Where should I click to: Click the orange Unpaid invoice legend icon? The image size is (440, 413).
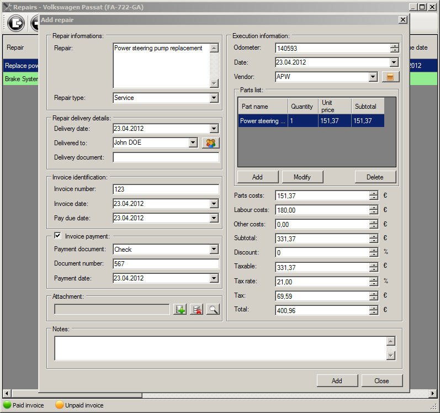(x=60, y=405)
